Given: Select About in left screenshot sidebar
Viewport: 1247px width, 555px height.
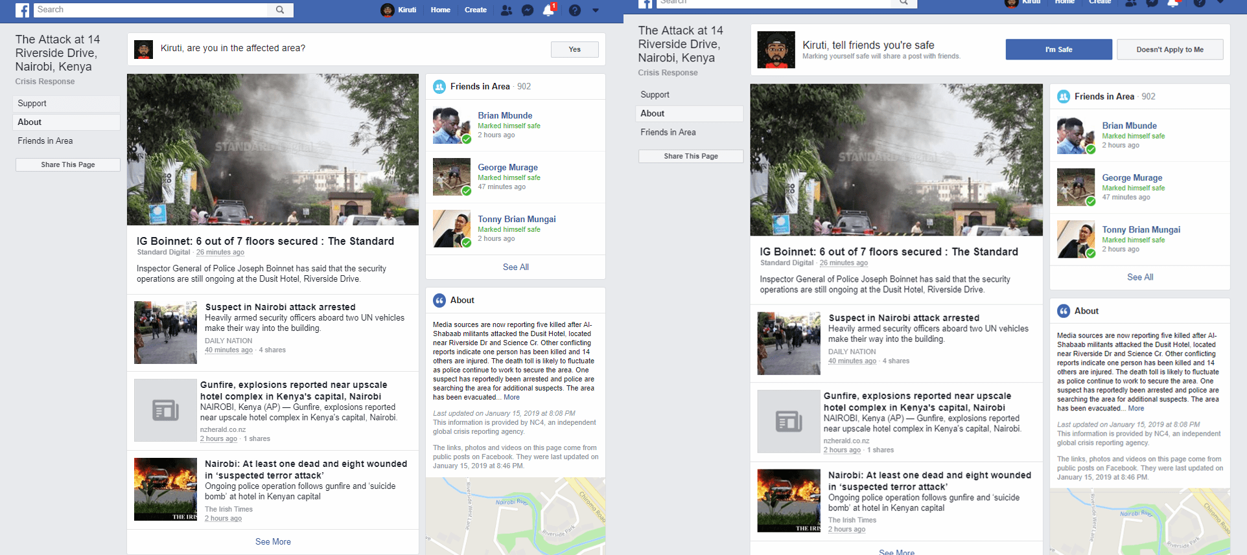Looking at the screenshot, I should pyautogui.click(x=66, y=122).
